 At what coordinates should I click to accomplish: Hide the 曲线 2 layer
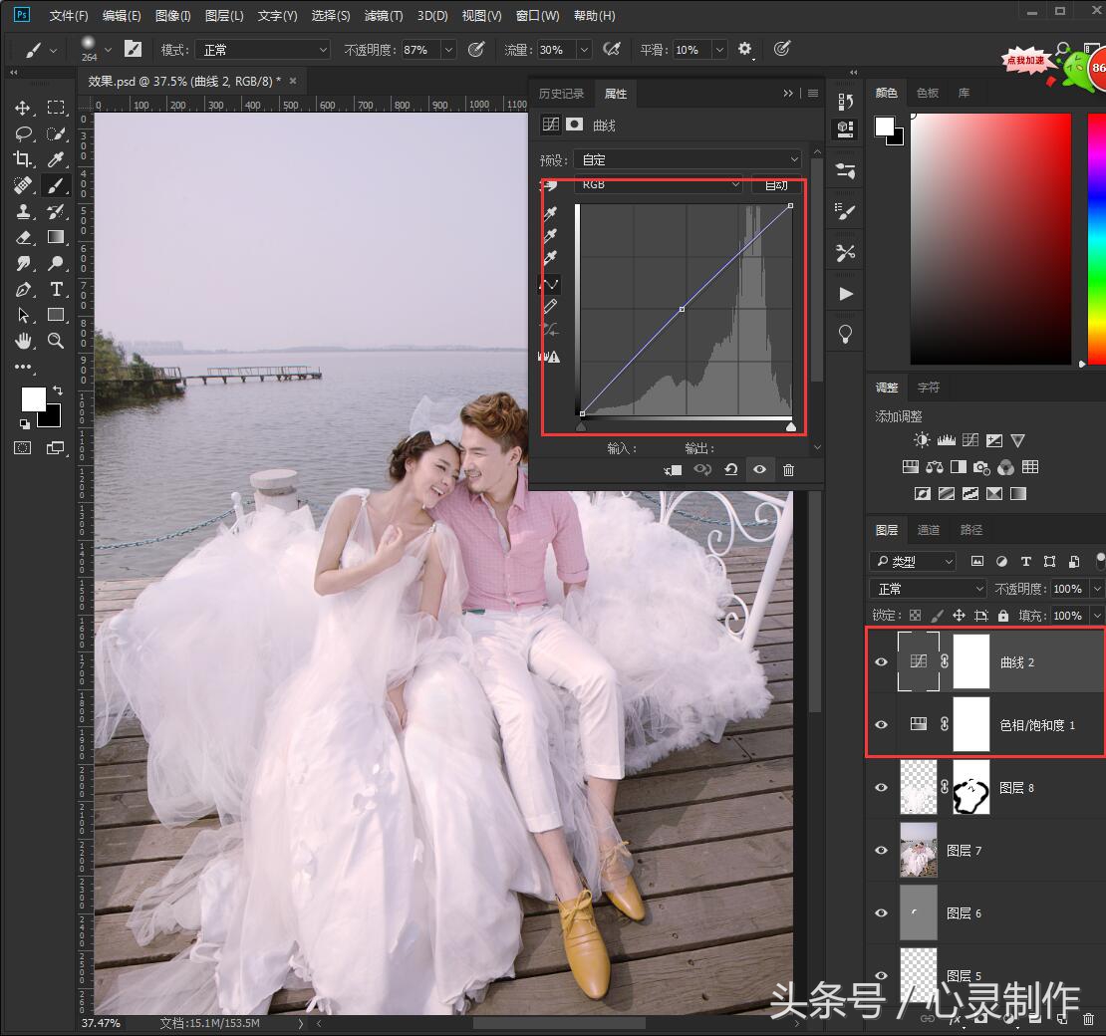pyautogui.click(x=881, y=662)
